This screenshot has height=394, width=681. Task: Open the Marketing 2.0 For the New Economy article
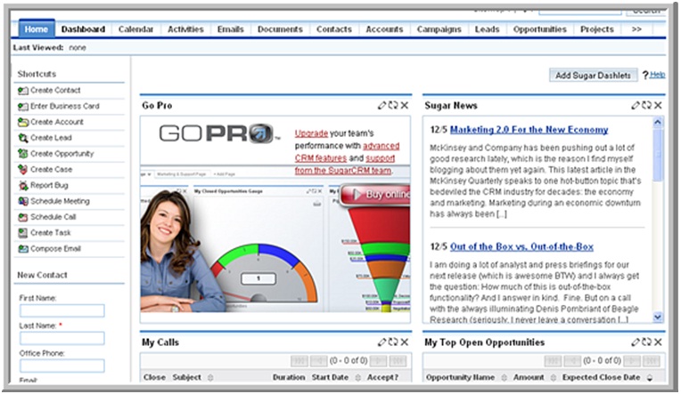(x=529, y=130)
